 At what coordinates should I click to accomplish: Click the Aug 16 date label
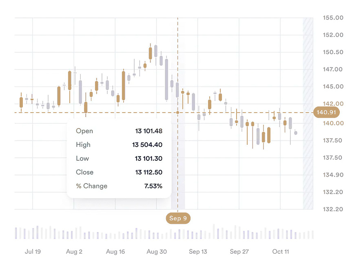[115, 252]
